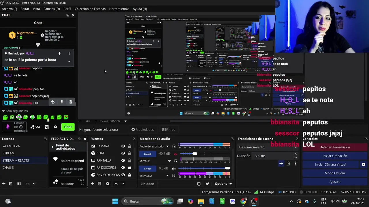The height and width of the screenshot is (207, 369).
Task: Open the Desvanecimiento transition dropdown
Action: [x=268, y=147]
